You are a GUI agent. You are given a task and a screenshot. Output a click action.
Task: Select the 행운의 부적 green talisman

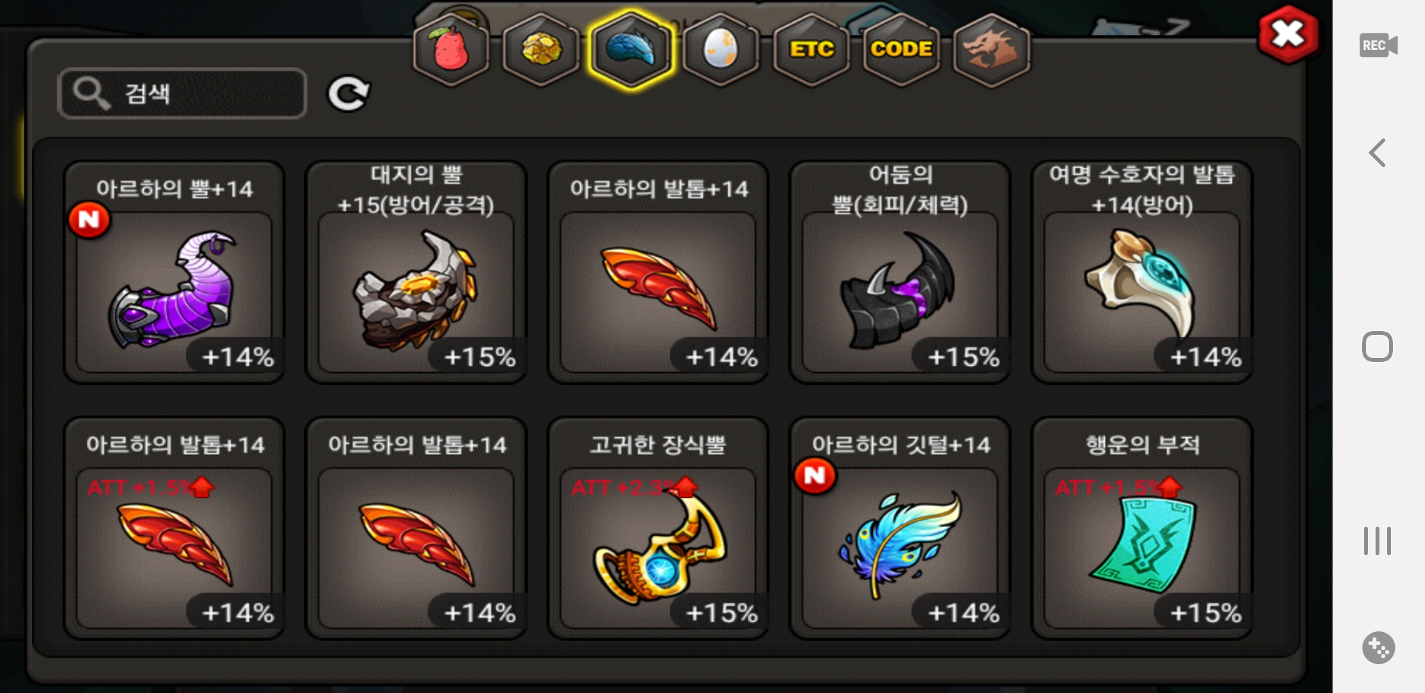pos(1142,528)
